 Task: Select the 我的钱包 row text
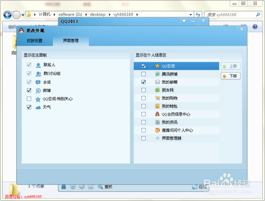click(x=170, y=106)
